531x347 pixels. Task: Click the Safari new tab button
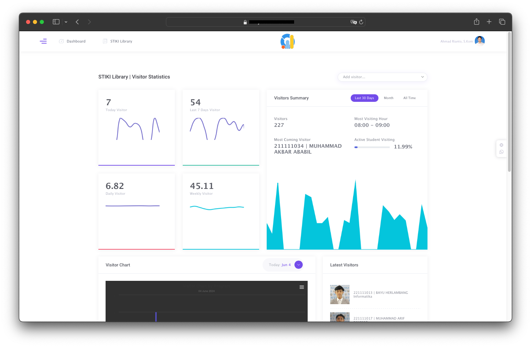(x=489, y=22)
